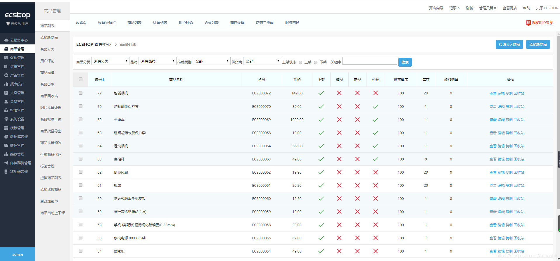The image size is (560, 261).
Task: Click the 授权用户专享 badge icon
Action: tap(528, 23)
